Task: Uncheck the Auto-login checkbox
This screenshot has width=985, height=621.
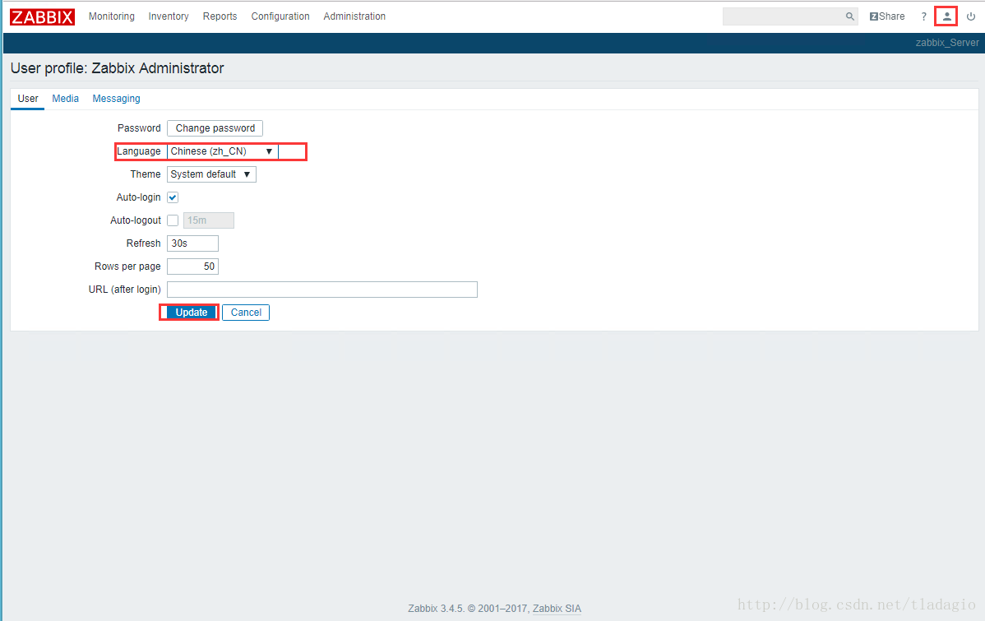Action: (173, 197)
